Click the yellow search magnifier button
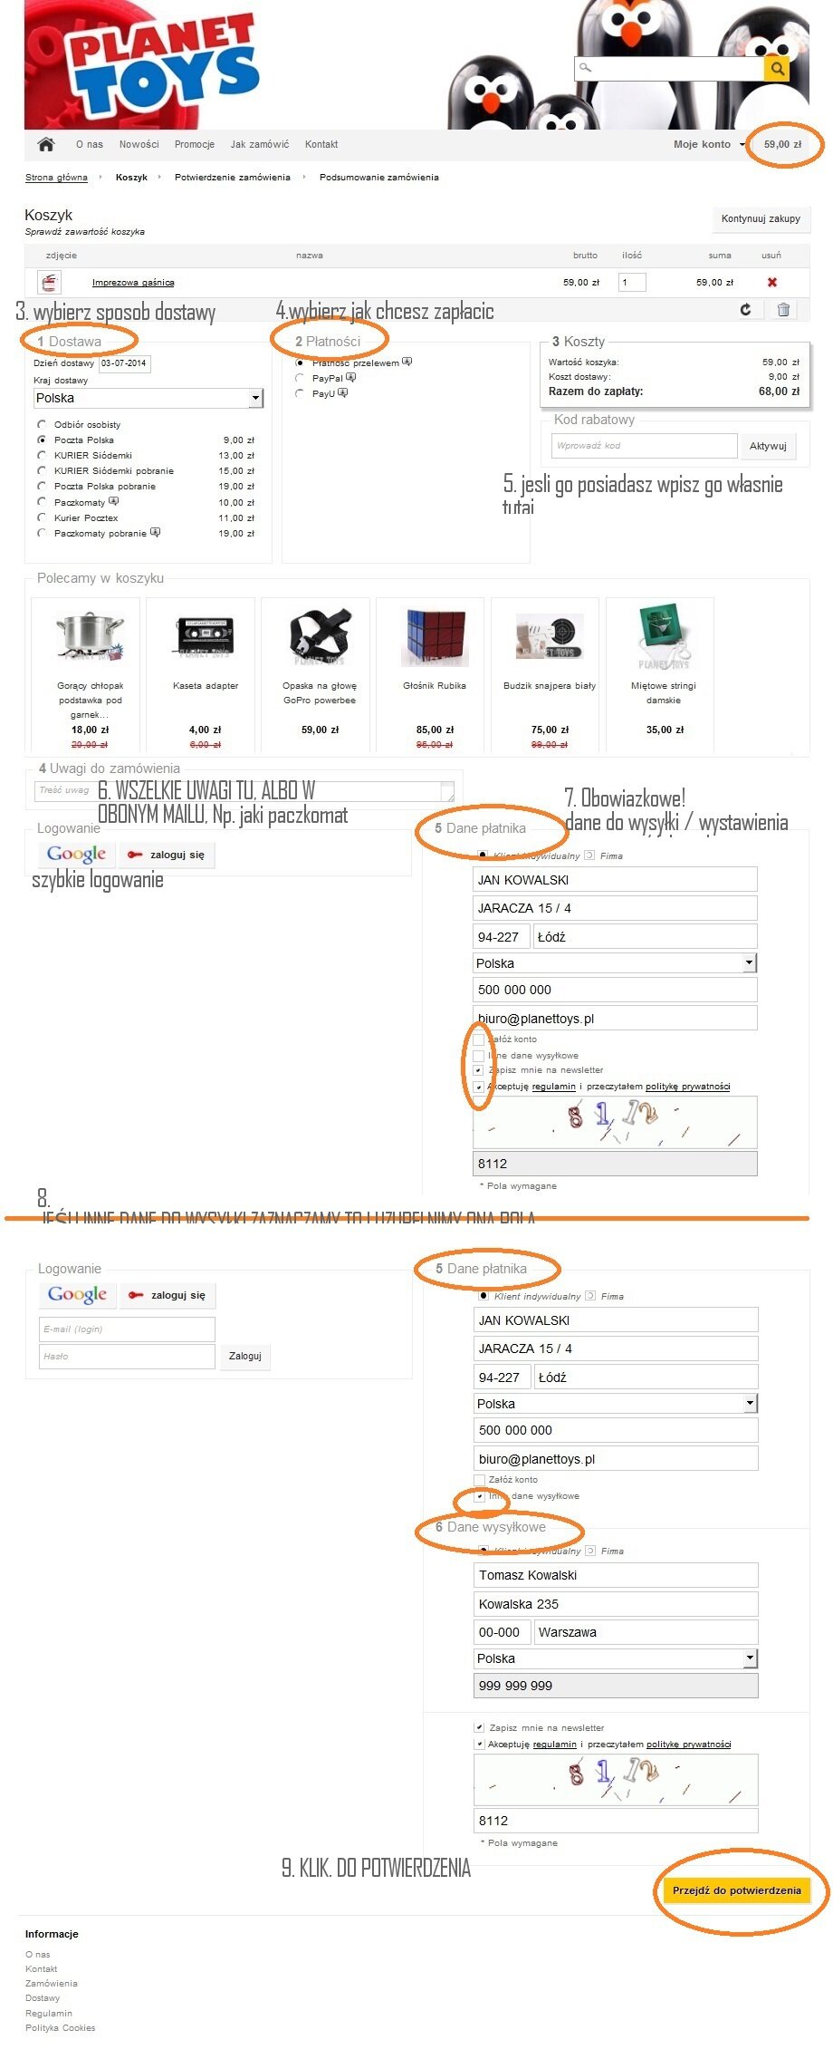 [x=777, y=69]
